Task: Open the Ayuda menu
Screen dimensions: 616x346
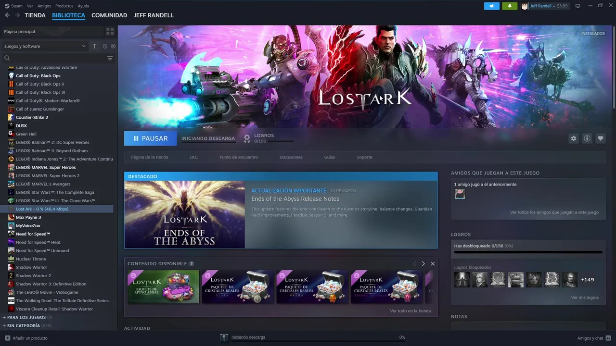Action: [x=83, y=6]
